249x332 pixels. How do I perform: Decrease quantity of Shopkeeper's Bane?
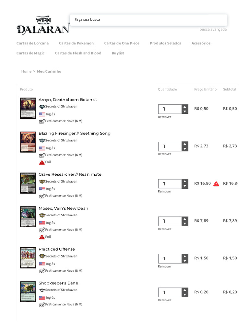[x=185, y=295]
